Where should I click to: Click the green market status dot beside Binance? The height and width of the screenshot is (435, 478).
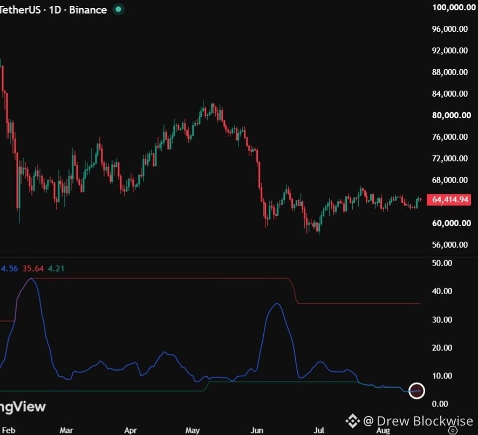(x=118, y=10)
